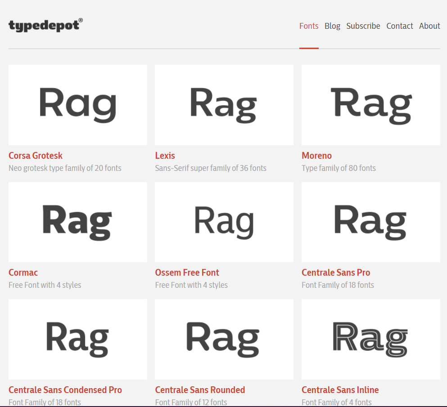Open the Centrale Sans Rounded thumbnail
This screenshot has width=447, height=407.
(224, 339)
